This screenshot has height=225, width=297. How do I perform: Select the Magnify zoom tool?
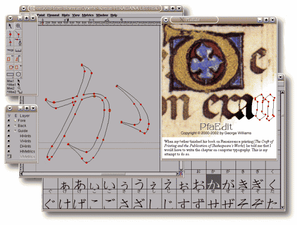point(18,26)
